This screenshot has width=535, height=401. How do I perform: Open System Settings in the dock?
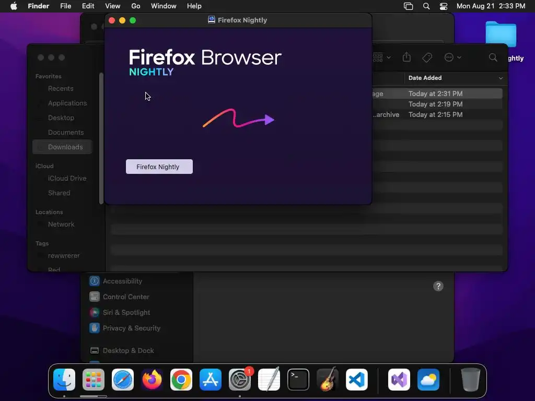[x=240, y=380]
